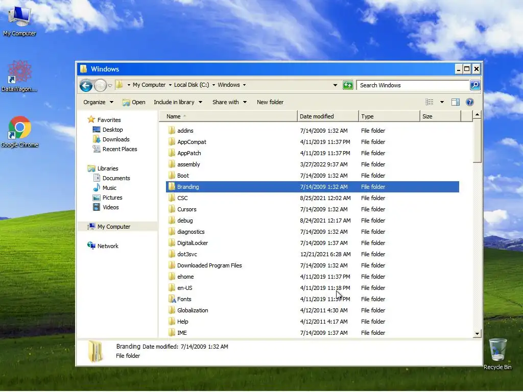Sort by the Name column header
This screenshot has width=523, height=392.
[228, 116]
